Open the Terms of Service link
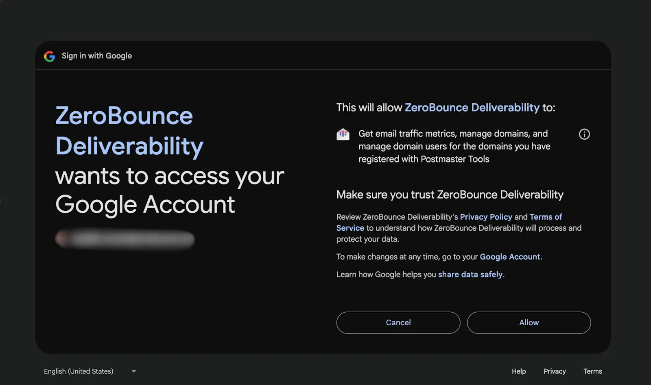 point(545,217)
